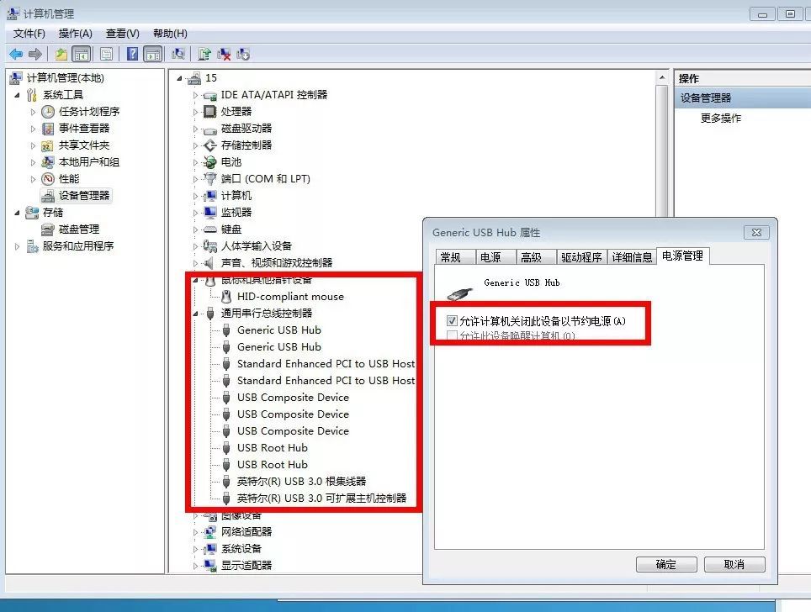Select 英特尔(R) USB 3.0 根集线器 device
Screen dimensions: 811x612
coord(301,481)
